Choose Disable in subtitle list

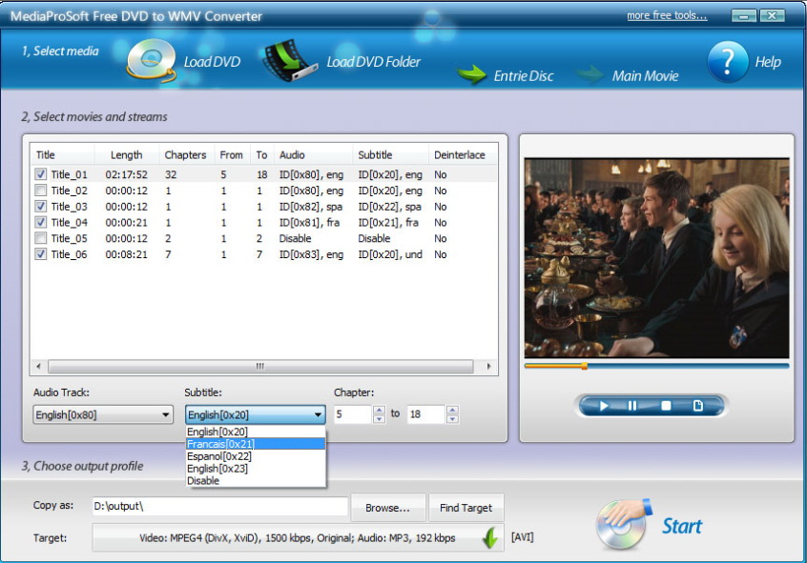click(x=256, y=481)
